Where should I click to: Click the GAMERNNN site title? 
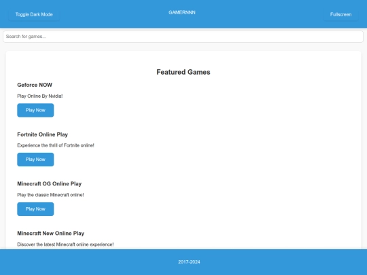[182, 13]
